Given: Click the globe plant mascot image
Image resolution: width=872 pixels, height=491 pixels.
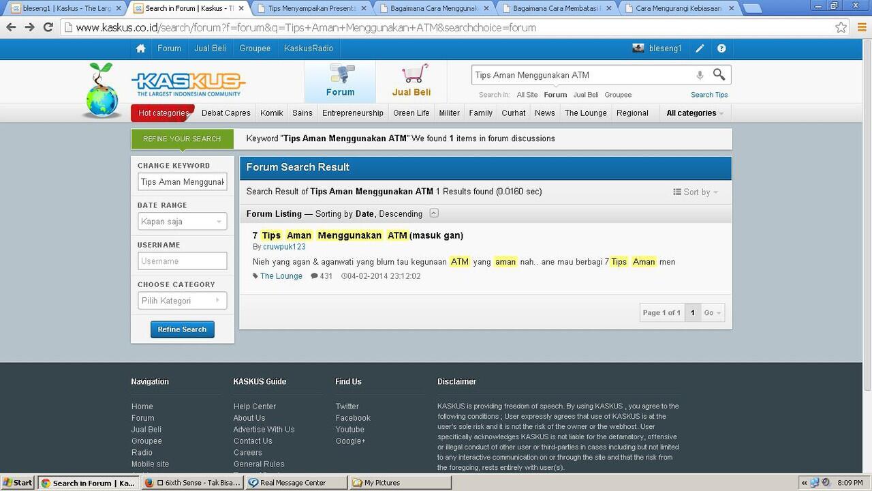Looking at the screenshot, I should [x=102, y=91].
